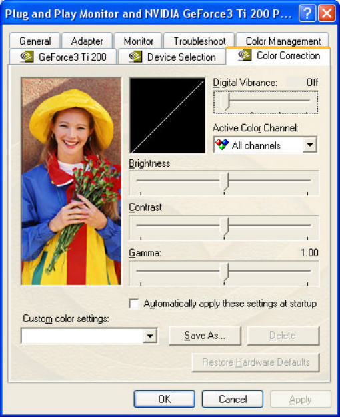Click the Save As... button
Viewport: 340px width, 417px height.
click(205, 336)
